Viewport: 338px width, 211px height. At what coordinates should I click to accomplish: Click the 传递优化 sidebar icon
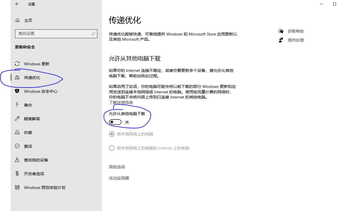[x=17, y=78]
